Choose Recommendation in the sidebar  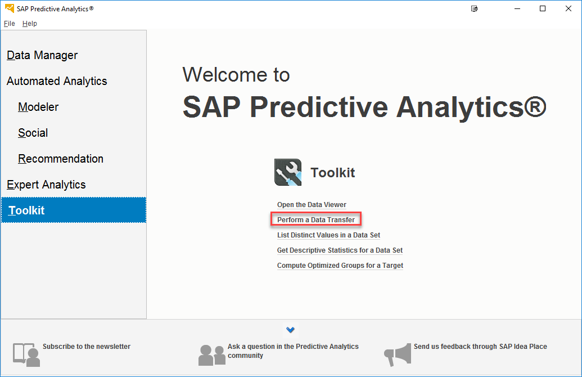[61, 159]
